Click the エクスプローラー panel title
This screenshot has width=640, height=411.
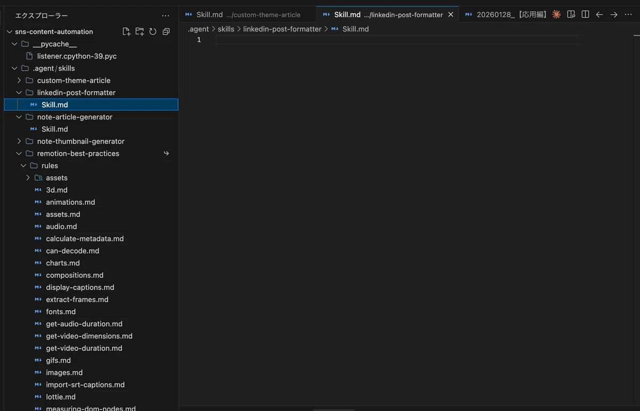pos(42,16)
